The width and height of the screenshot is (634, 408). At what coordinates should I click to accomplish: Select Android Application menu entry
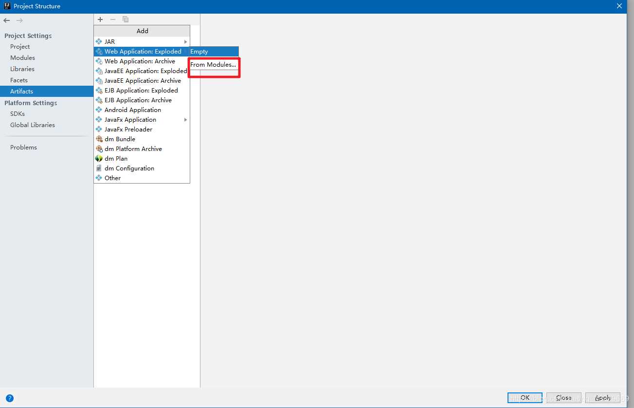[142, 110]
